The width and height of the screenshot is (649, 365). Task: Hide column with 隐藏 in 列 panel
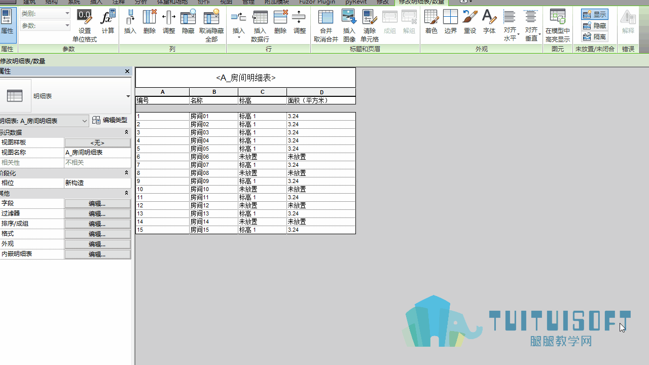coord(188,22)
